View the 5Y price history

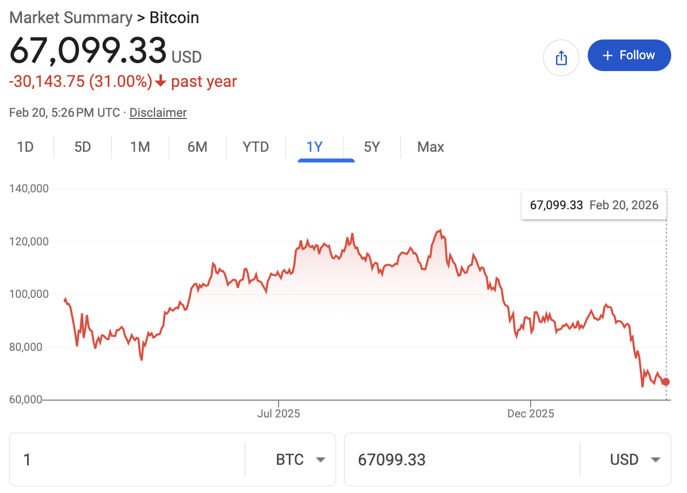(372, 147)
